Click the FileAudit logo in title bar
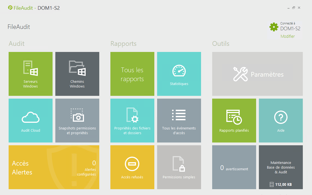Screen dimensions: 312x195 click(10, 8)
